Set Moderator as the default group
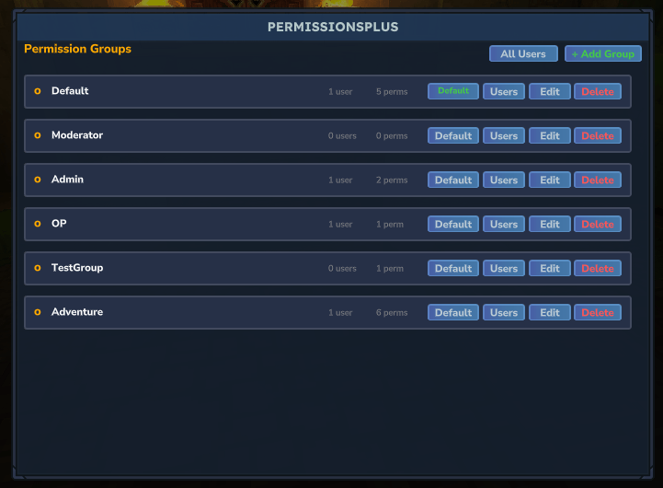The image size is (663, 488). pos(453,136)
